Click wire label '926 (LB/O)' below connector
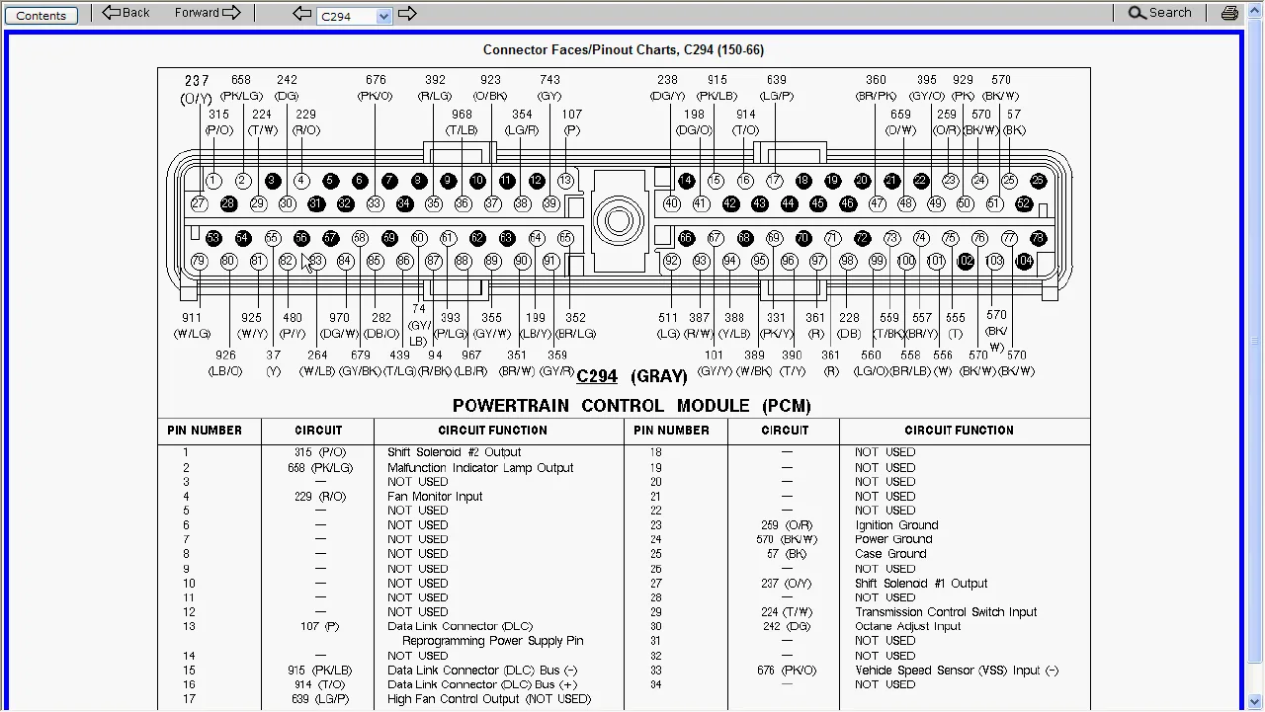 click(225, 363)
